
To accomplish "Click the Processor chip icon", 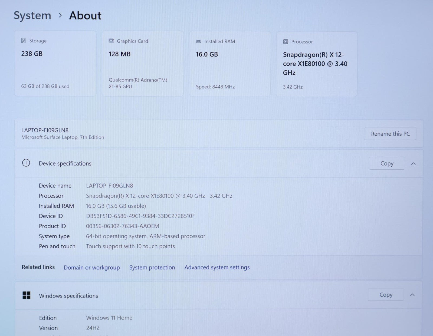I will pos(286,42).
